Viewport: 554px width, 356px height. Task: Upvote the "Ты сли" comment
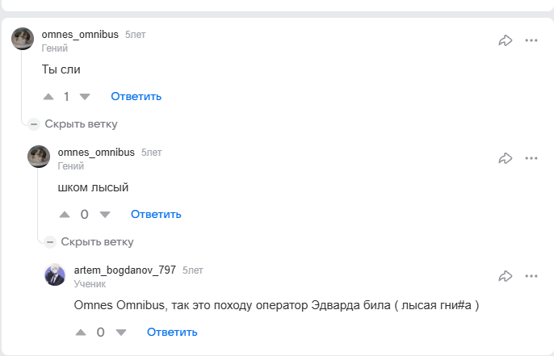[x=48, y=97]
